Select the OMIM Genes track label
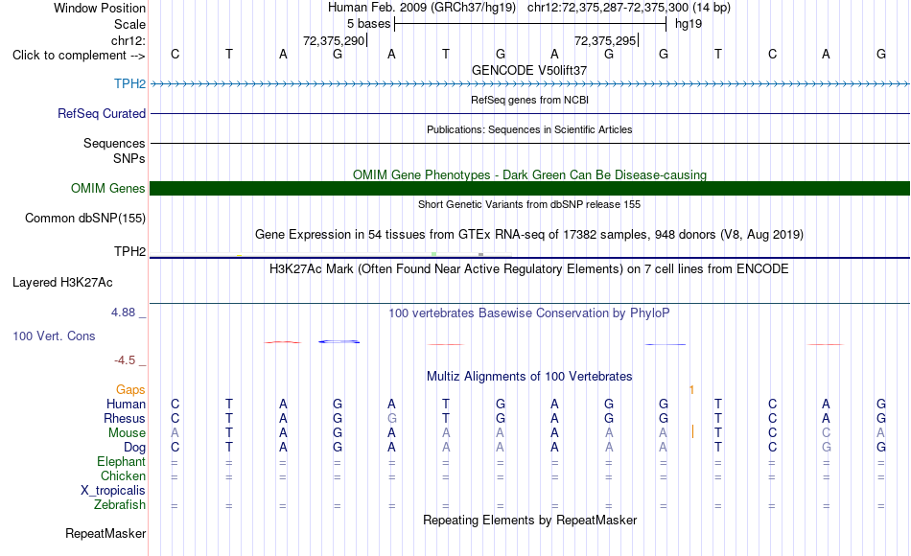This screenshot has height=556, width=911. pyautogui.click(x=107, y=188)
